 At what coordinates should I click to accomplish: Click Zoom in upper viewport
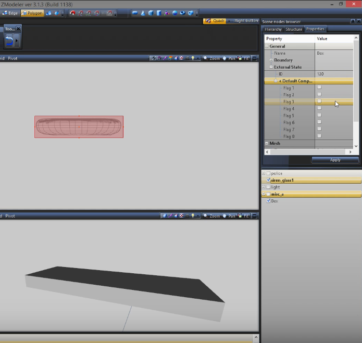click(x=212, y=58)
